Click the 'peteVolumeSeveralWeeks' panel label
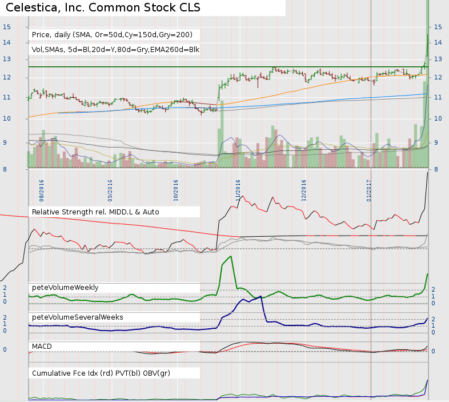The height and width of the screenshot is (402, 449). click(77, 317)
